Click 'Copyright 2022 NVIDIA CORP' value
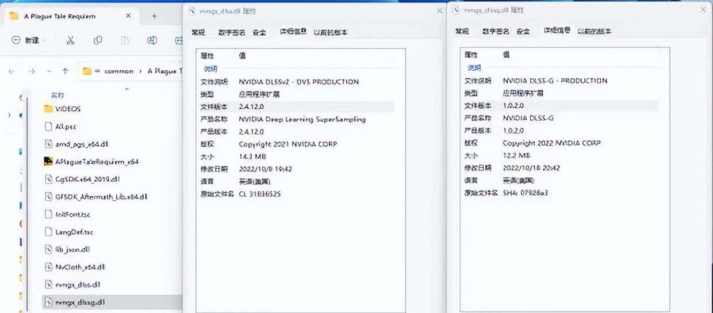 pyautogui.click(x=552, y=143)
